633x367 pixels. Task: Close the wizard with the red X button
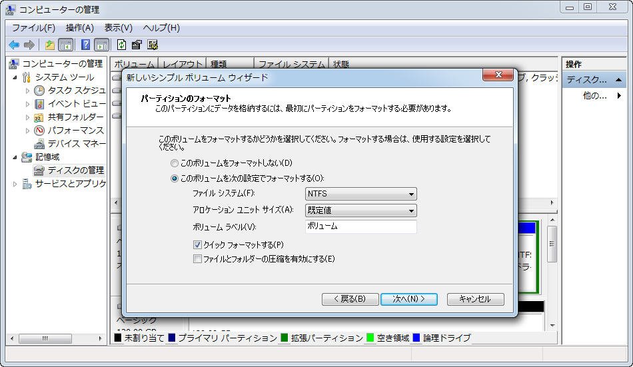point(498,75)
